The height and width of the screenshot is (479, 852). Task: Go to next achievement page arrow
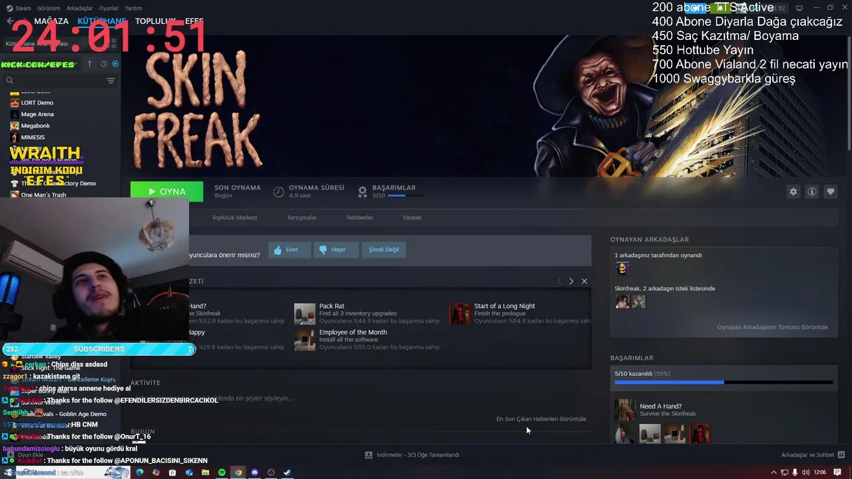pos(571,281)
